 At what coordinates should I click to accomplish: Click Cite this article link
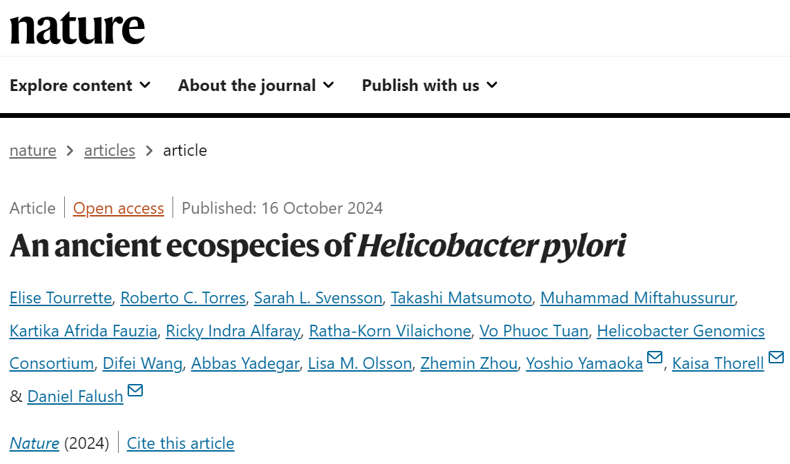181,443
